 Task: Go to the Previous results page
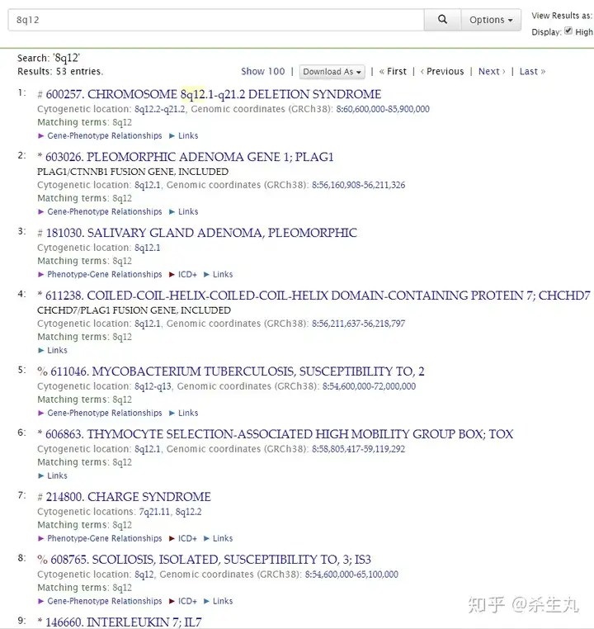[x=442, y=72]
